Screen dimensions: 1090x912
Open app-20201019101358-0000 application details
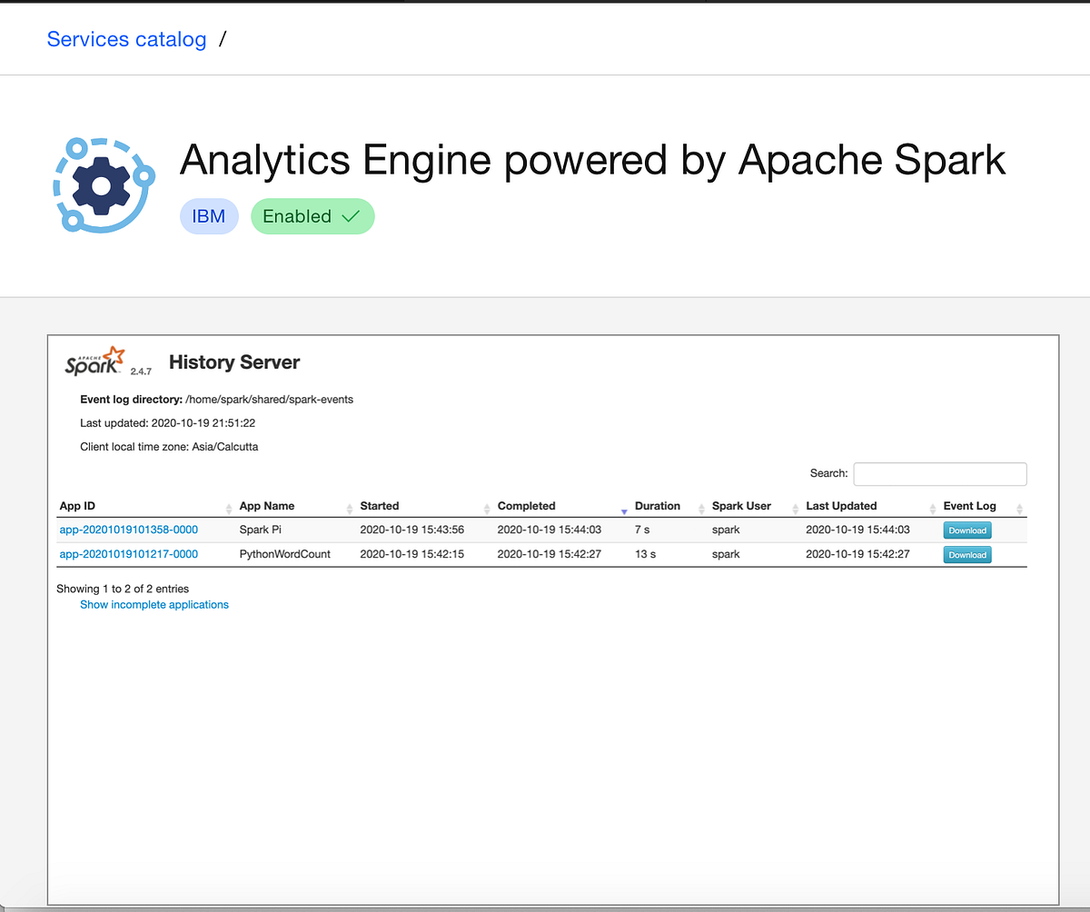tap(128, 530)
